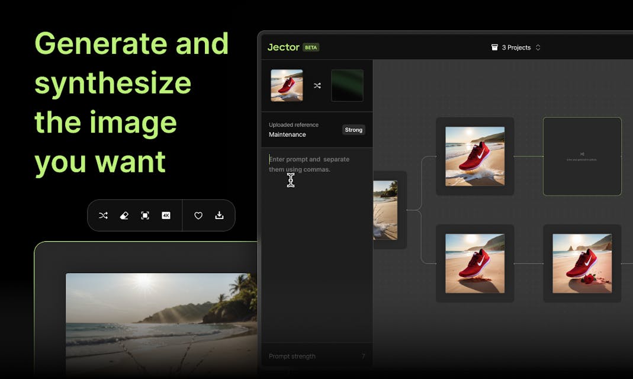Open the bottom-left shoe on sand node

[x=475, y=263]
